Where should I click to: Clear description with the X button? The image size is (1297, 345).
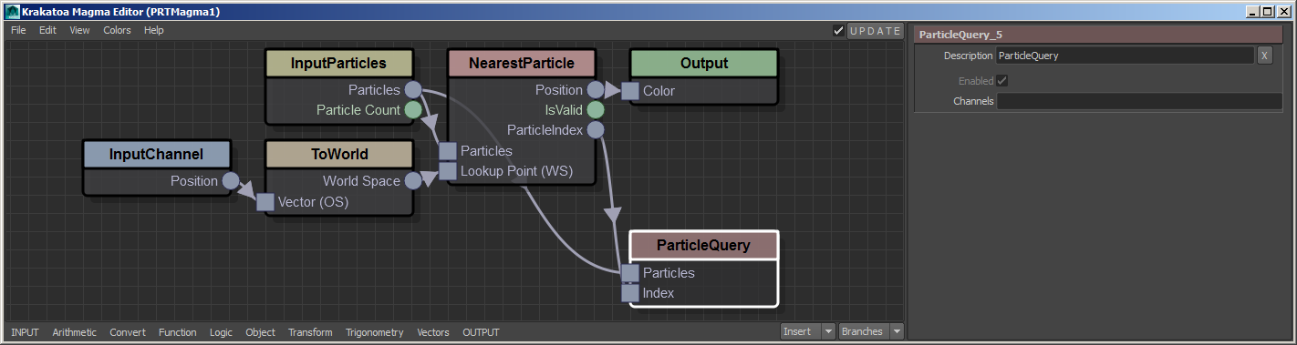[1264, 56]
